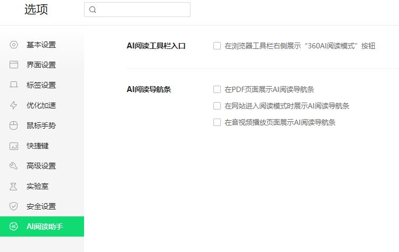Click the mouse icon for 鼠标手势

point(14,125)
